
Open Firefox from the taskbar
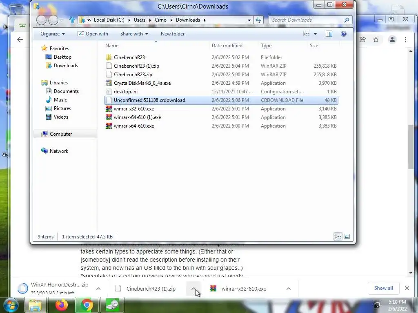[x=61, y=305]
